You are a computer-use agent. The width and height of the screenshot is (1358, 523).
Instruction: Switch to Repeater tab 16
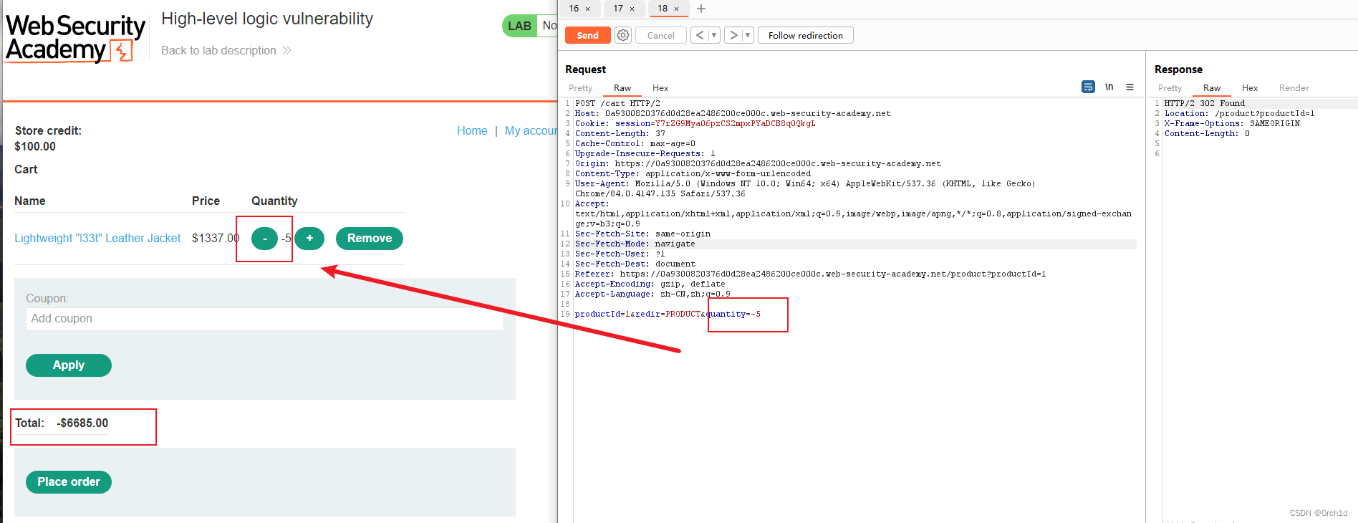(574, 9)
